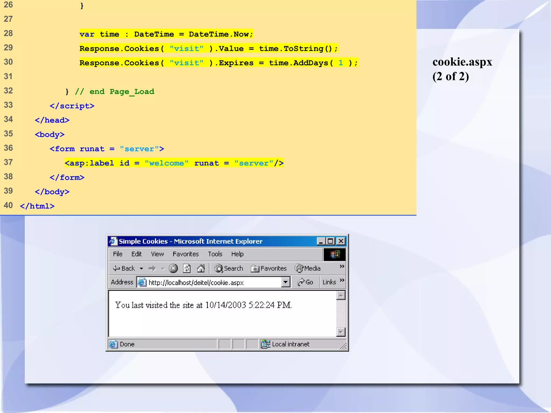The width and height of the screenshot is (551, 413).
Task: Click the '<form runat = "server">' line
Action: click(107, 149)
